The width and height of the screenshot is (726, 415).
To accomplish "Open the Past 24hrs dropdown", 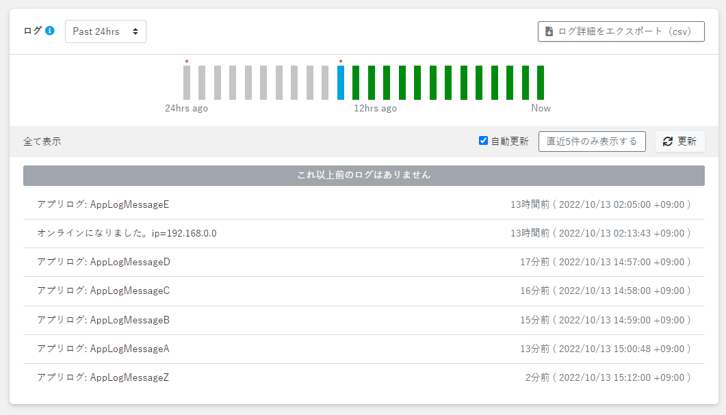I will coord(105,31).
